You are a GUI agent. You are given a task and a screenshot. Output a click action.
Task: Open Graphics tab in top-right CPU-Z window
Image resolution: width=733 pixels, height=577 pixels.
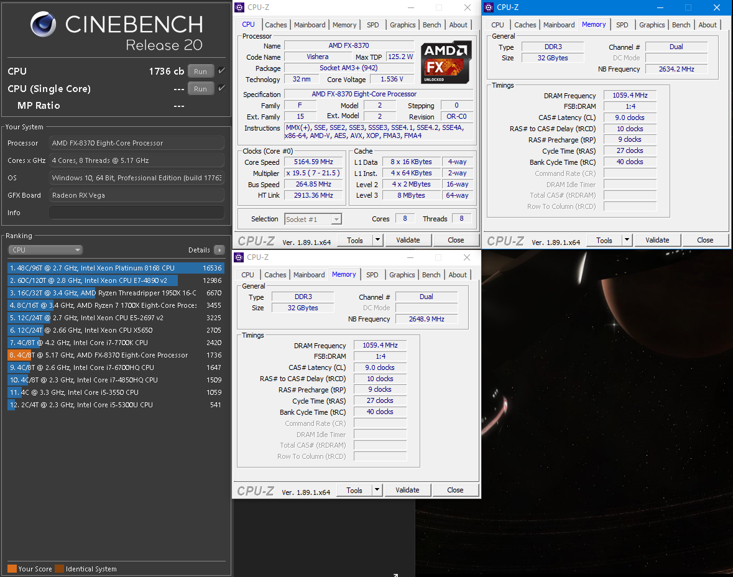pos(652,25)
